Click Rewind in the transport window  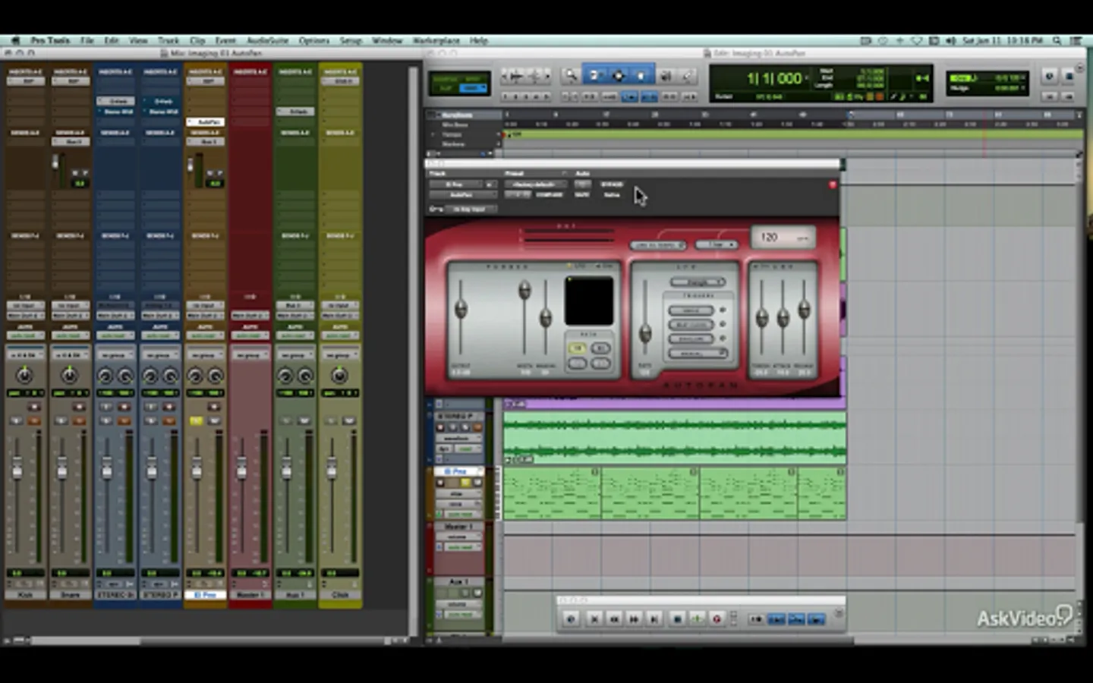click(x=614, y=619)
